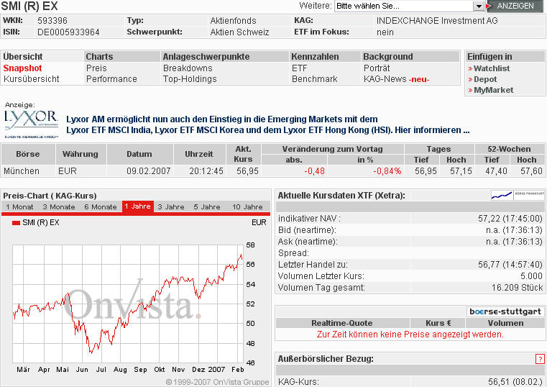Click the INDEXCHANGE Investment AG text
This screenshot has width=547, height=387.
437,21
